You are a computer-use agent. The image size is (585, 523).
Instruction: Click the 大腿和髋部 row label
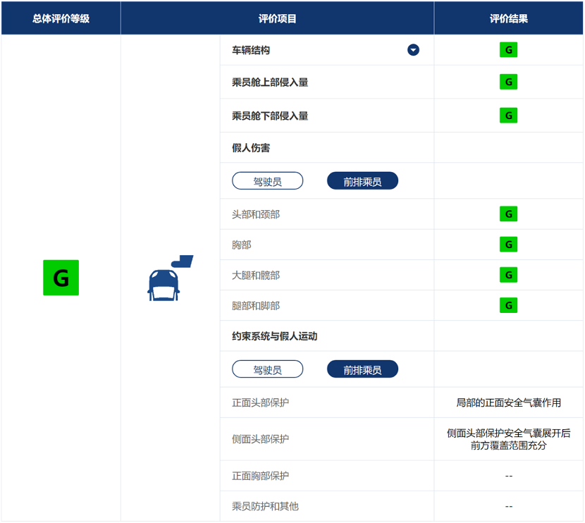(256, 276)
